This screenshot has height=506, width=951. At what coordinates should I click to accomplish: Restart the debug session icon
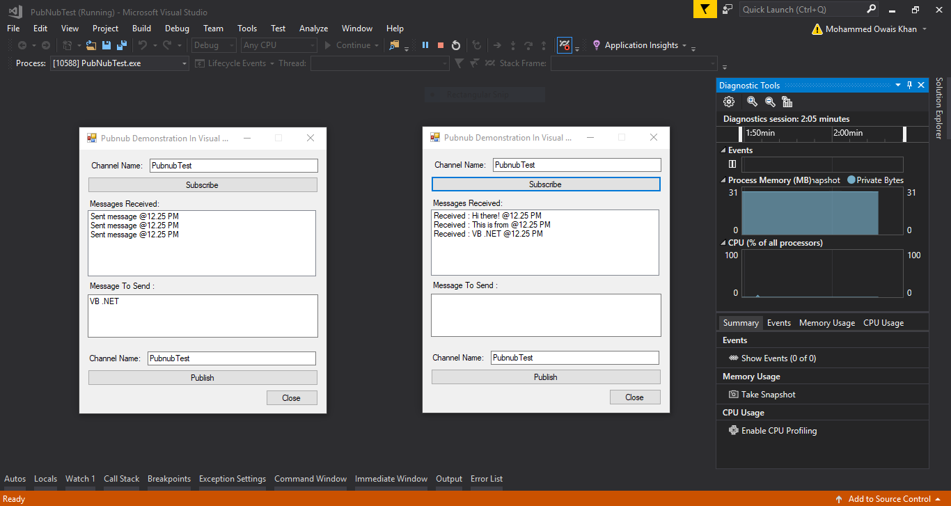point(456,45)
